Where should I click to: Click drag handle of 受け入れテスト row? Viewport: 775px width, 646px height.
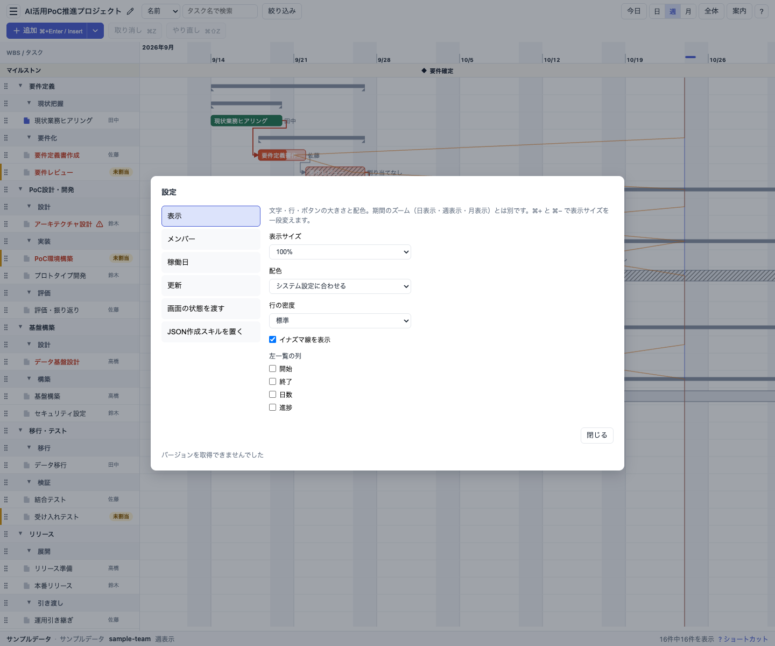(6, 517)
